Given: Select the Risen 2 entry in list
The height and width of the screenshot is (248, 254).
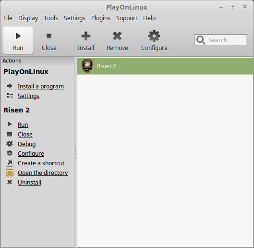Looking at the screenshot, I should pos(165,66).
